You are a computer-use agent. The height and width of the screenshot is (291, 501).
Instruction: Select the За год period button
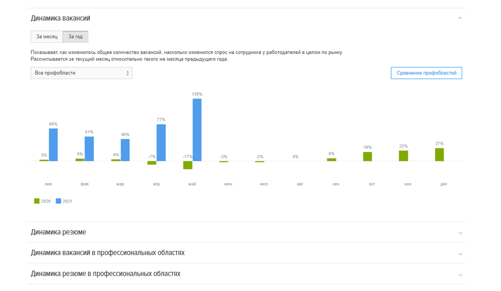point(76,37)
